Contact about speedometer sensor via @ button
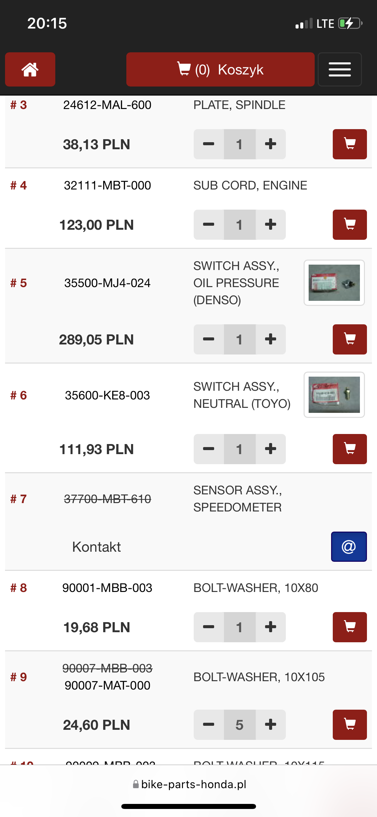Image resolution: width=377 pixels, height=817 pixels. [349, 547]
